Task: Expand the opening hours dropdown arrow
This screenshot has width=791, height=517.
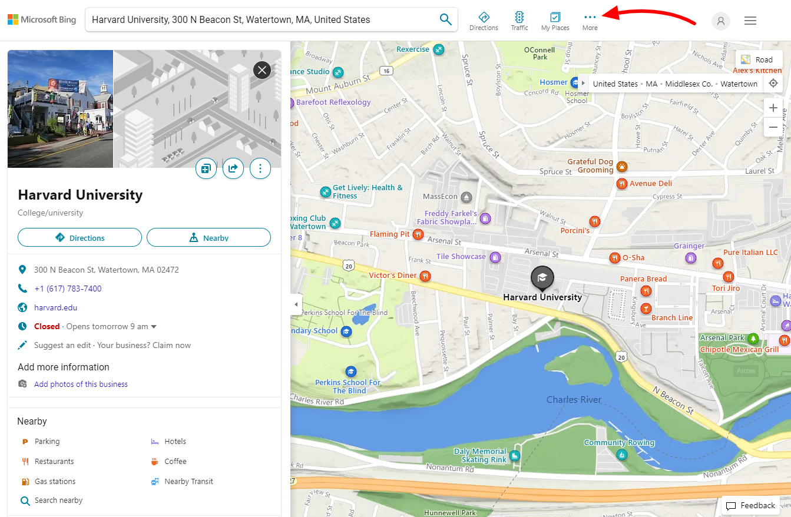Action: (x=154, y=327)
